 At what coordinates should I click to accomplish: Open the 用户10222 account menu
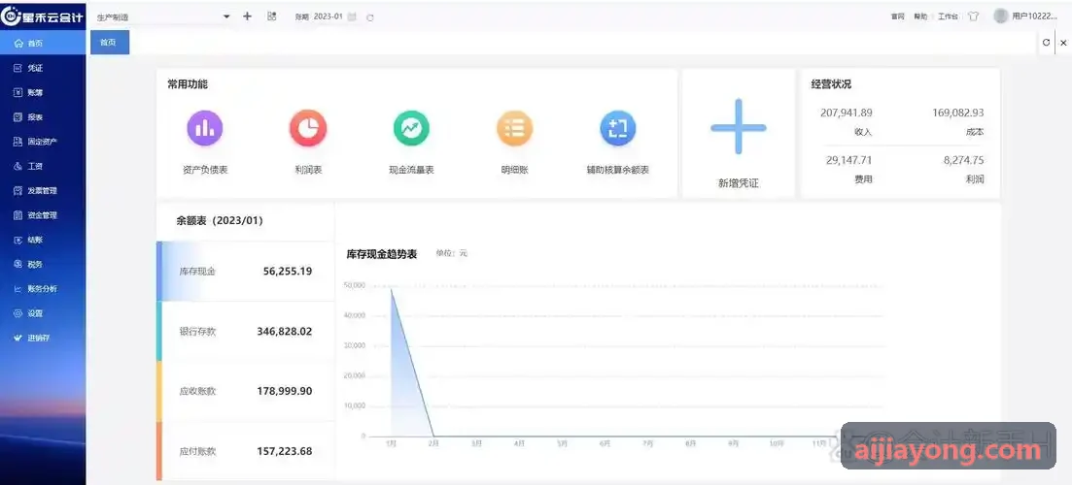1034,16
